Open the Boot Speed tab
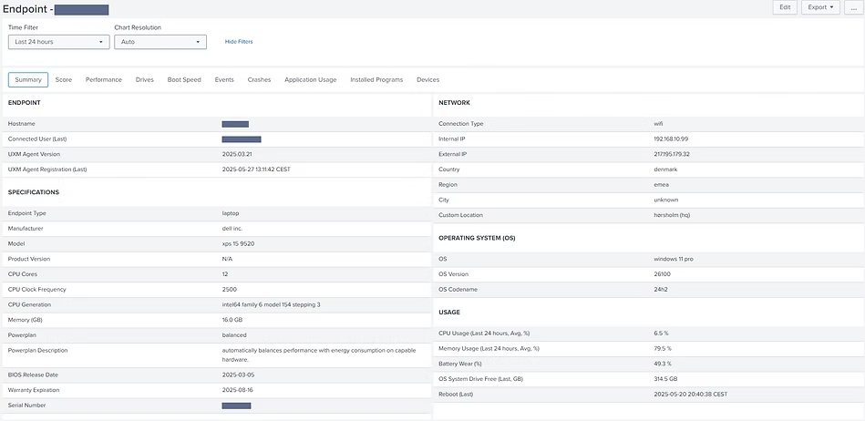The width and height of the screenshot is (865, 421). 184,80
